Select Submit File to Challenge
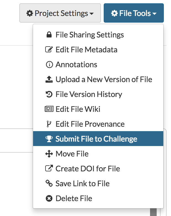The width and height of the screenshot is (171, 216). point(96,139)
